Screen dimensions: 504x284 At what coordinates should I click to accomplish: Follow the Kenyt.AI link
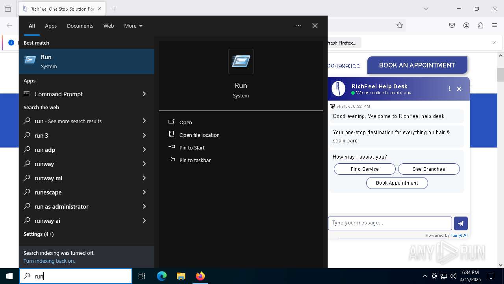459,235
